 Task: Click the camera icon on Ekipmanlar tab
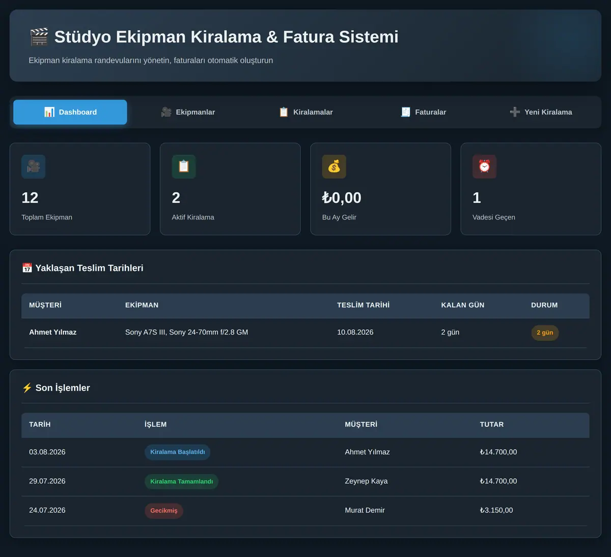click(x=166, y=112)
